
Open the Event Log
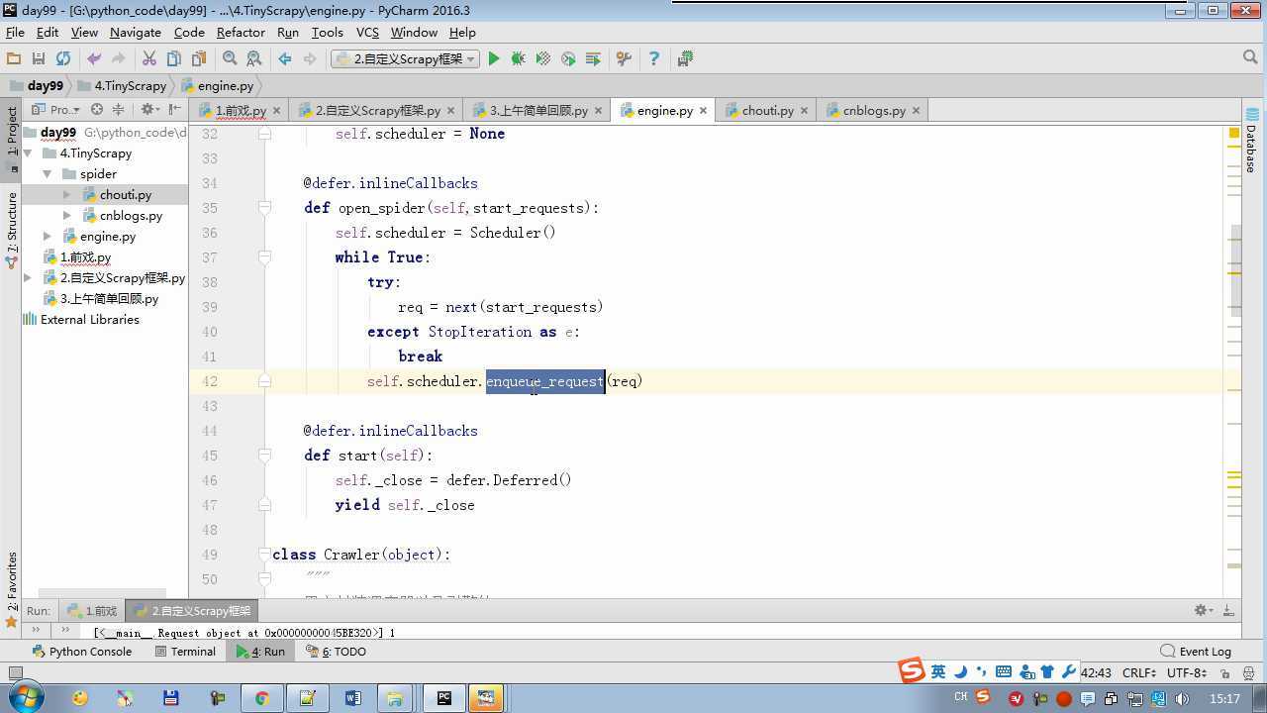[1196, 652]
